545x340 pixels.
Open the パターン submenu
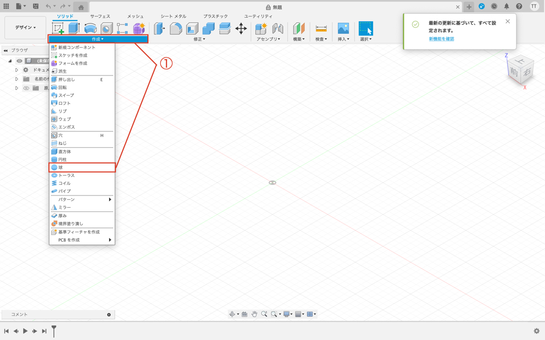click(x=82, y=200)
